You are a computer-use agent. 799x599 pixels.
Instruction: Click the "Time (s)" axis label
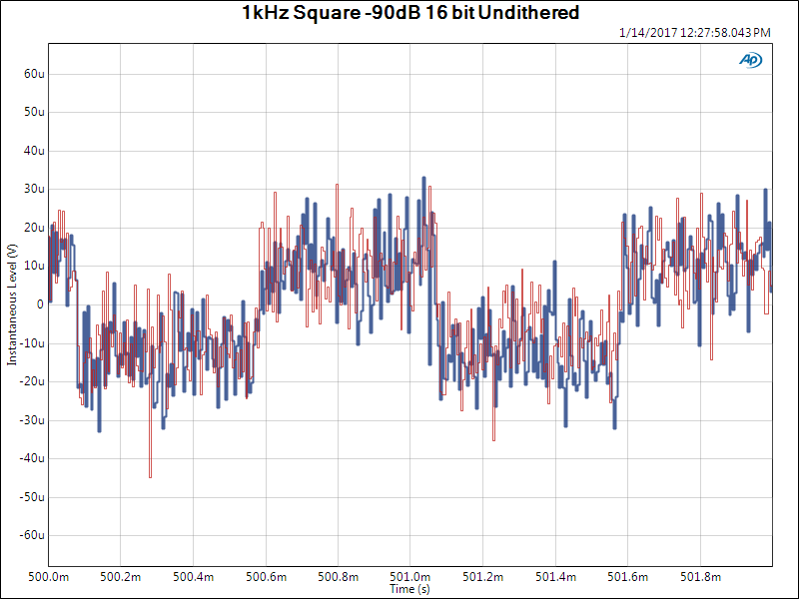[409, 589]
